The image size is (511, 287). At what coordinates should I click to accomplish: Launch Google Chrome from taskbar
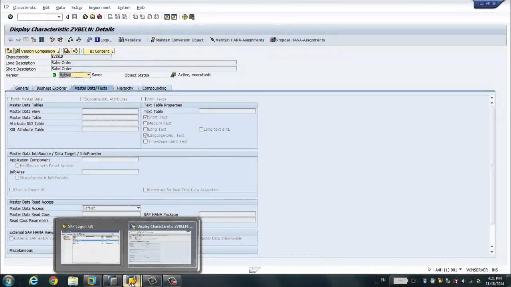[53, 281]
